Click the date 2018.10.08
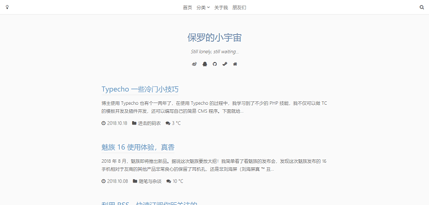The width and height of the screenshot is (429, 205). [117, 181]
